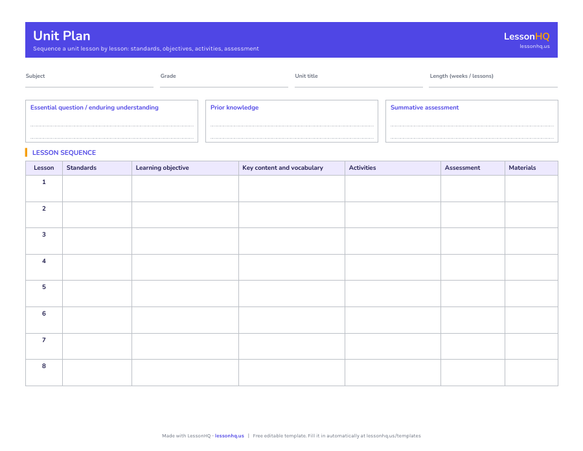Click the lessonhq.us text under logo

point(534,47)
